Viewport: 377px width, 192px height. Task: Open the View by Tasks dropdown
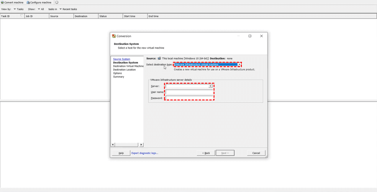(19, 9)
